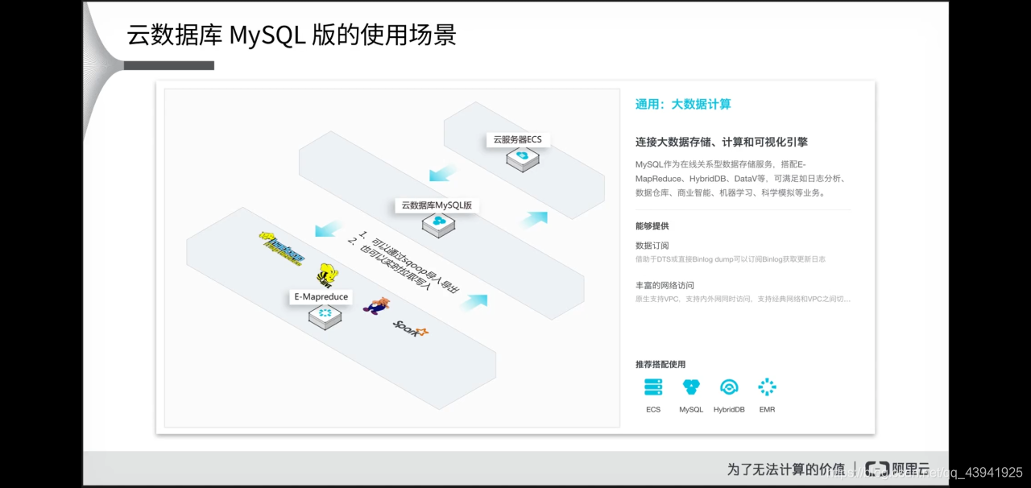Click the HybridDB circular icon in 推荐搭配使用
The width and height of the screenshot is (1031, 488).
pos(729,387)
